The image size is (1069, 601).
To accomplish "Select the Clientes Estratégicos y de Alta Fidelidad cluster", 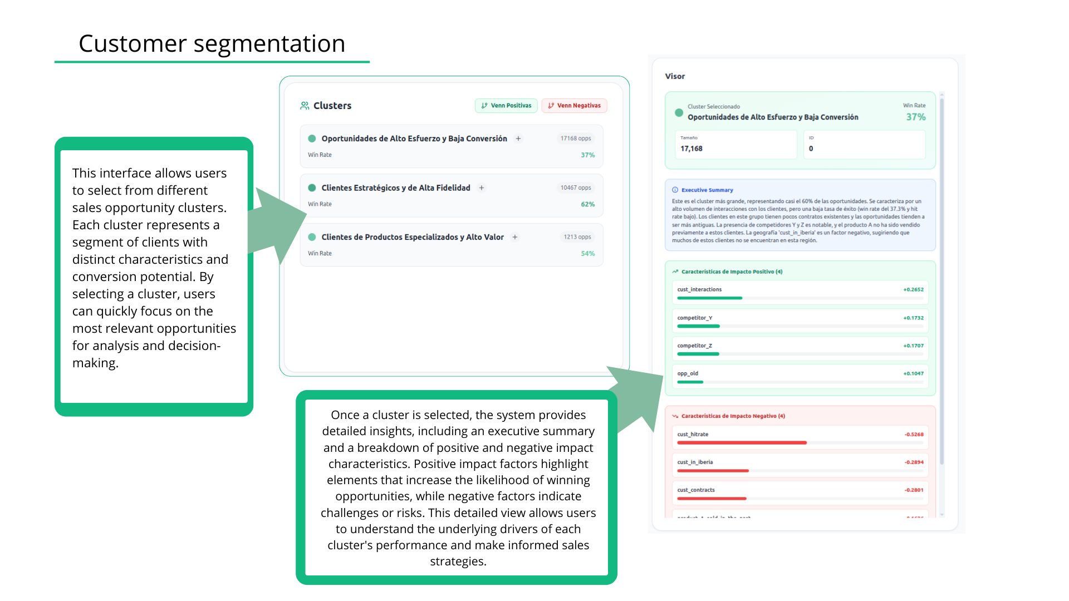I will (x=395, y=188).
